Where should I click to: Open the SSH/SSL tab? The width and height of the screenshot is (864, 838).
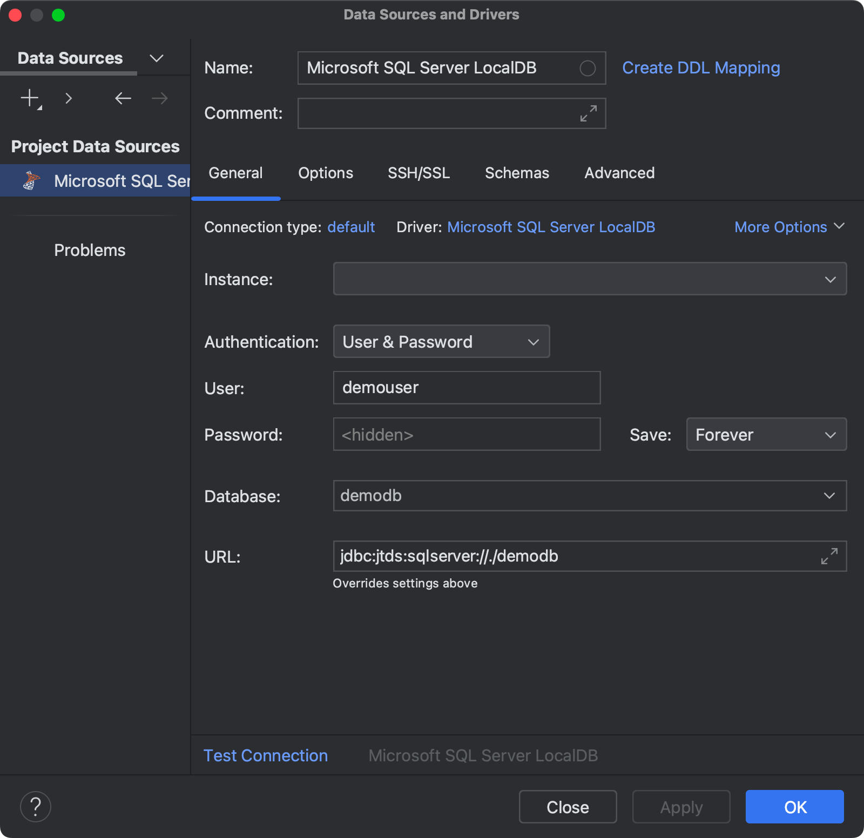tap(418, 173)
